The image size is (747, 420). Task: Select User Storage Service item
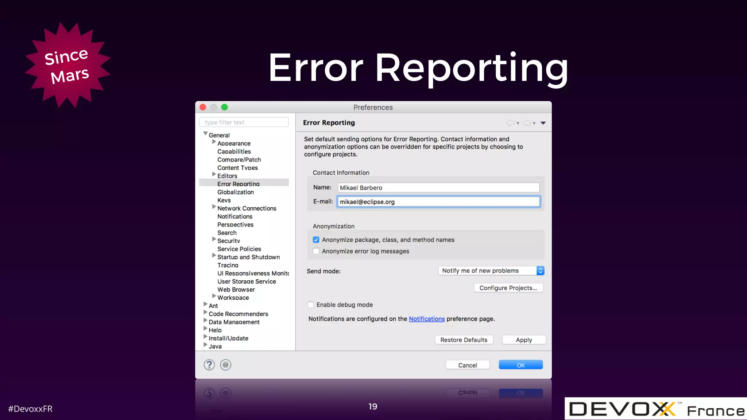pyautogui.click(x=247, y=281)
